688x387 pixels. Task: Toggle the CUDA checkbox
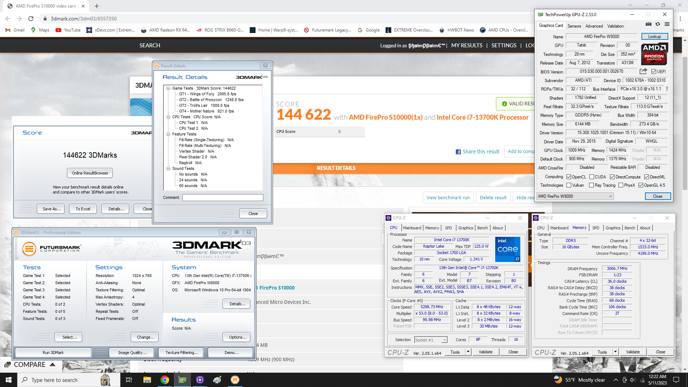(x=592, y=177)
